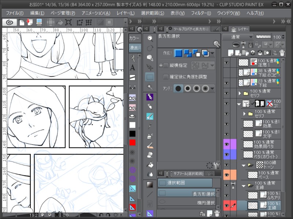The height and width of the screenshot is (219, 293).
Task: Toggle visibility of ベース layer
Action: point(227,175)
